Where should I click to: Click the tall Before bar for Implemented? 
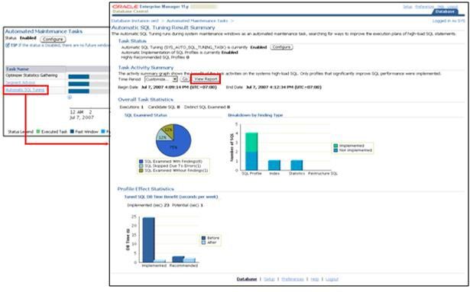tap(149, 240)
